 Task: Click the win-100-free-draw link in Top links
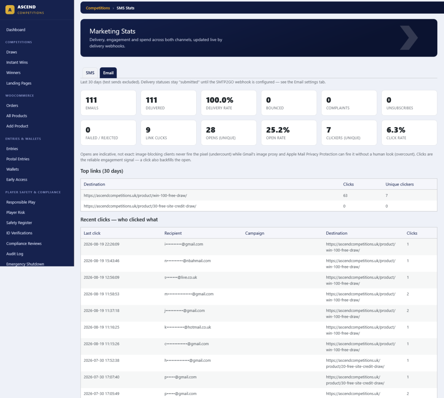coord(135,195)
